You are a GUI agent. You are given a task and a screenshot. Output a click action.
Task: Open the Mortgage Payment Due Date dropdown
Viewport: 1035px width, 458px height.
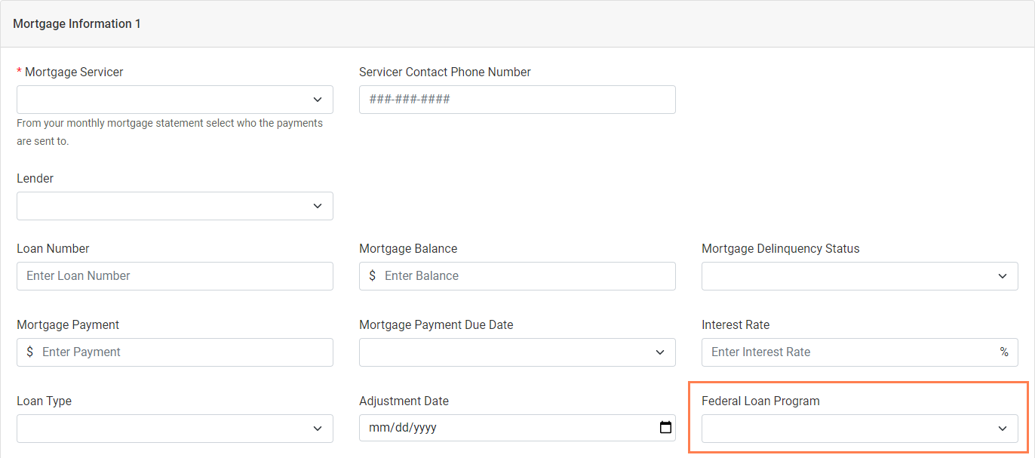point(517,352)
